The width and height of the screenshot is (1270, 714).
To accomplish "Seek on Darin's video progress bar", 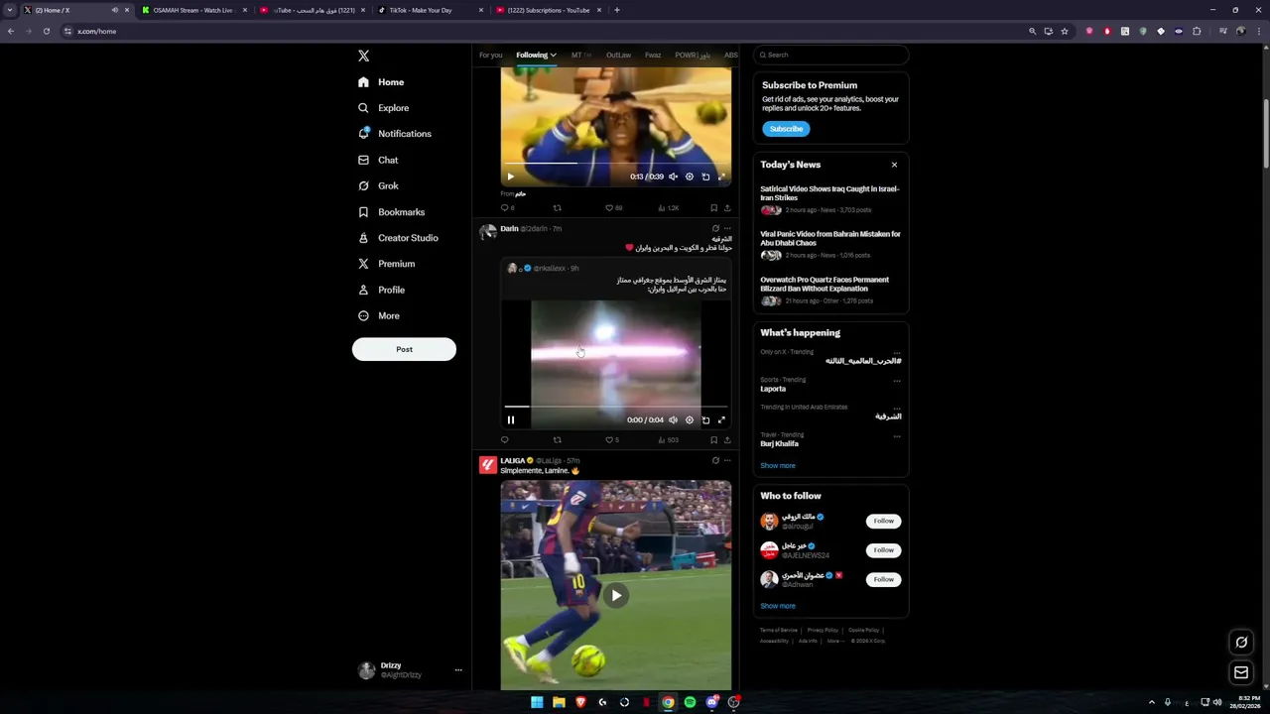I will pos(615,407).
